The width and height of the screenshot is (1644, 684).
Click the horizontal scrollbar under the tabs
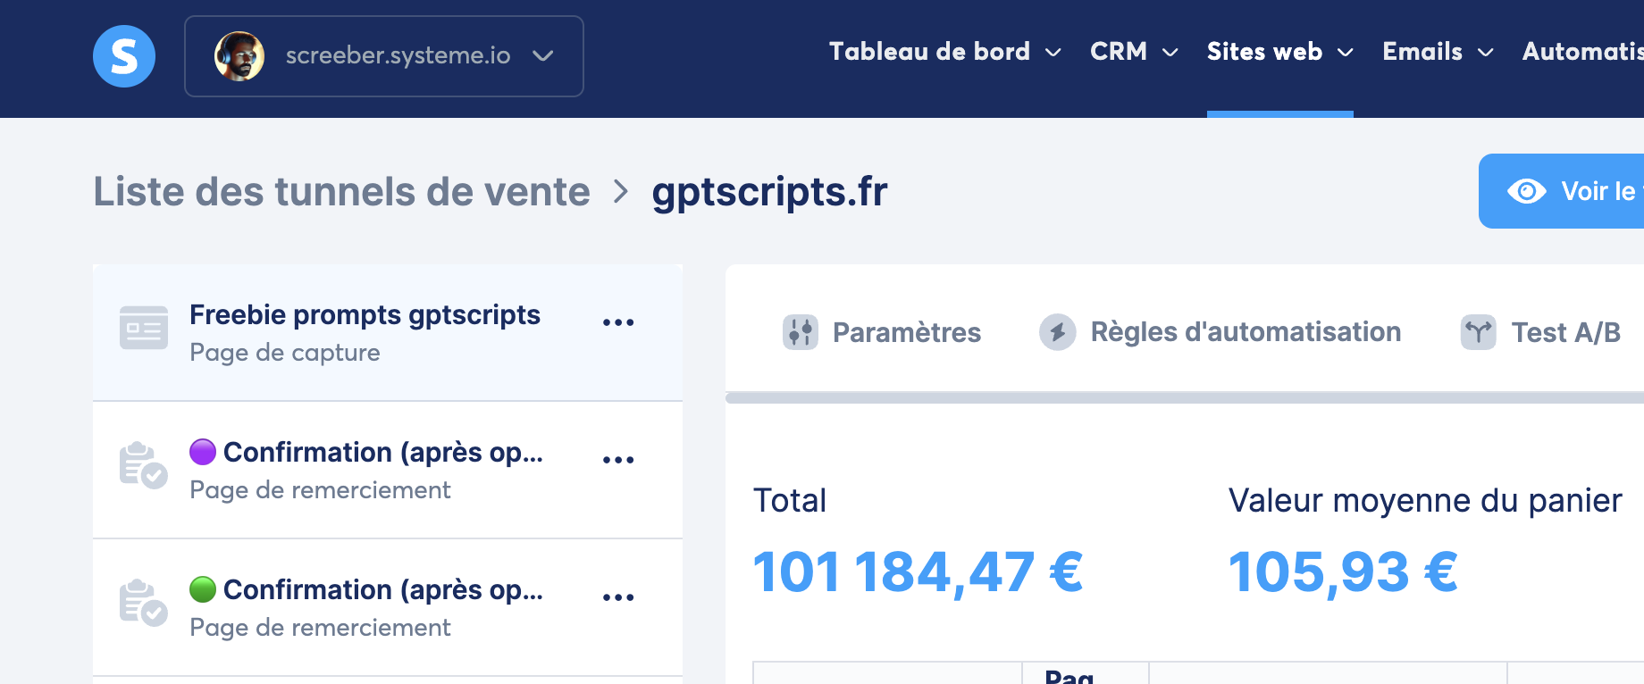(1185, 397)
